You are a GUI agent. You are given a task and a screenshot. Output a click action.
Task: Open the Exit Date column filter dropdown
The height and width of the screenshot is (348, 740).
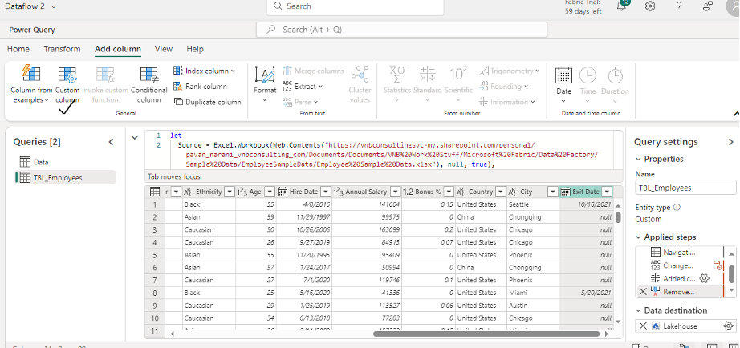(x=607, y=192)
